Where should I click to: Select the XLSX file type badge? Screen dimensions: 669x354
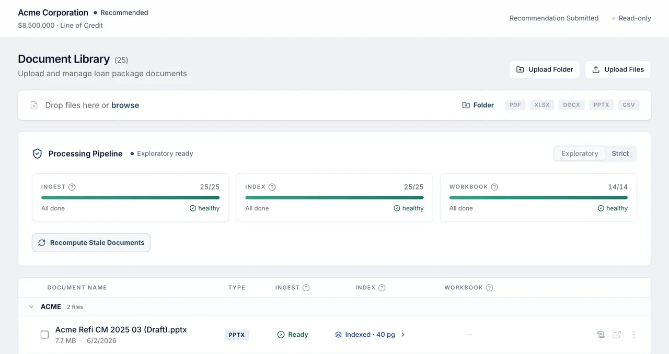542,105
